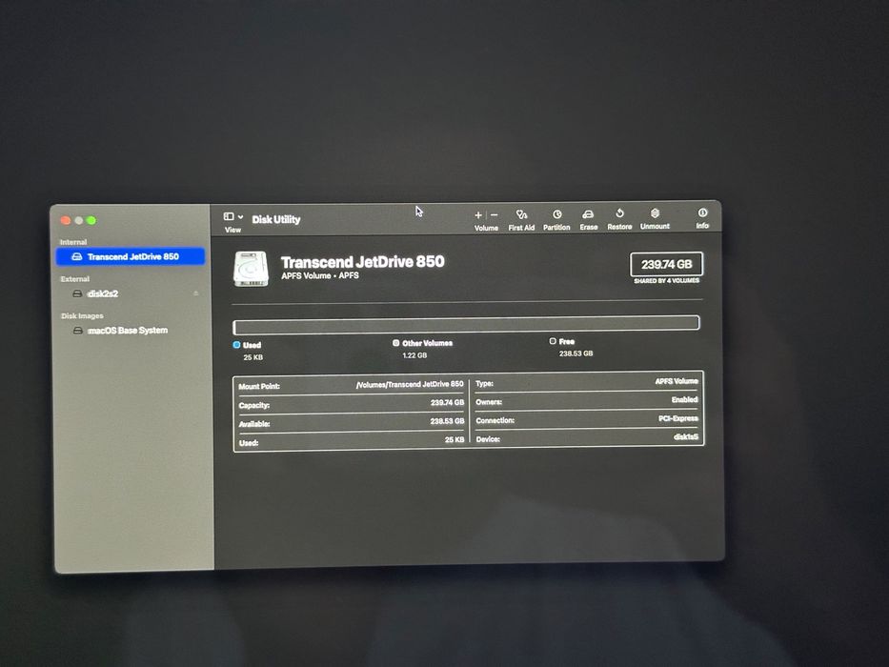Add a new APFS volume with plus
Viewport: 889px width, 667px height.
478,215
